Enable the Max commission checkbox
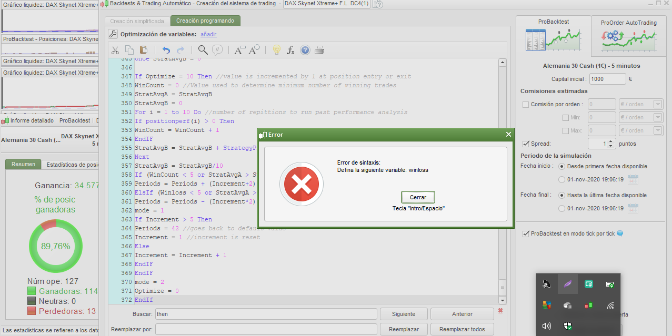This screenshot has width=672, height=336. click(x=566, y=131)
